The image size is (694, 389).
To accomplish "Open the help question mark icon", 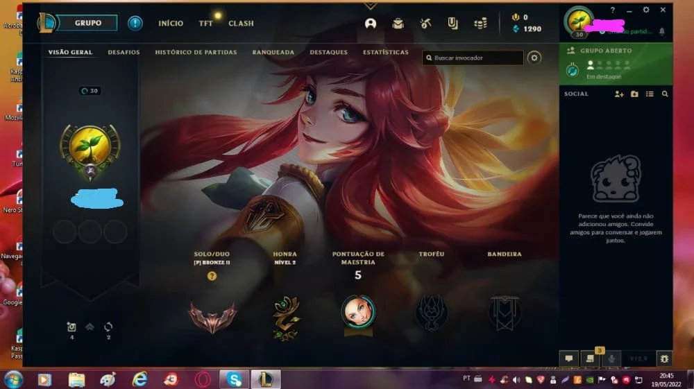I will pyautogui.click(x=613, y=10).
